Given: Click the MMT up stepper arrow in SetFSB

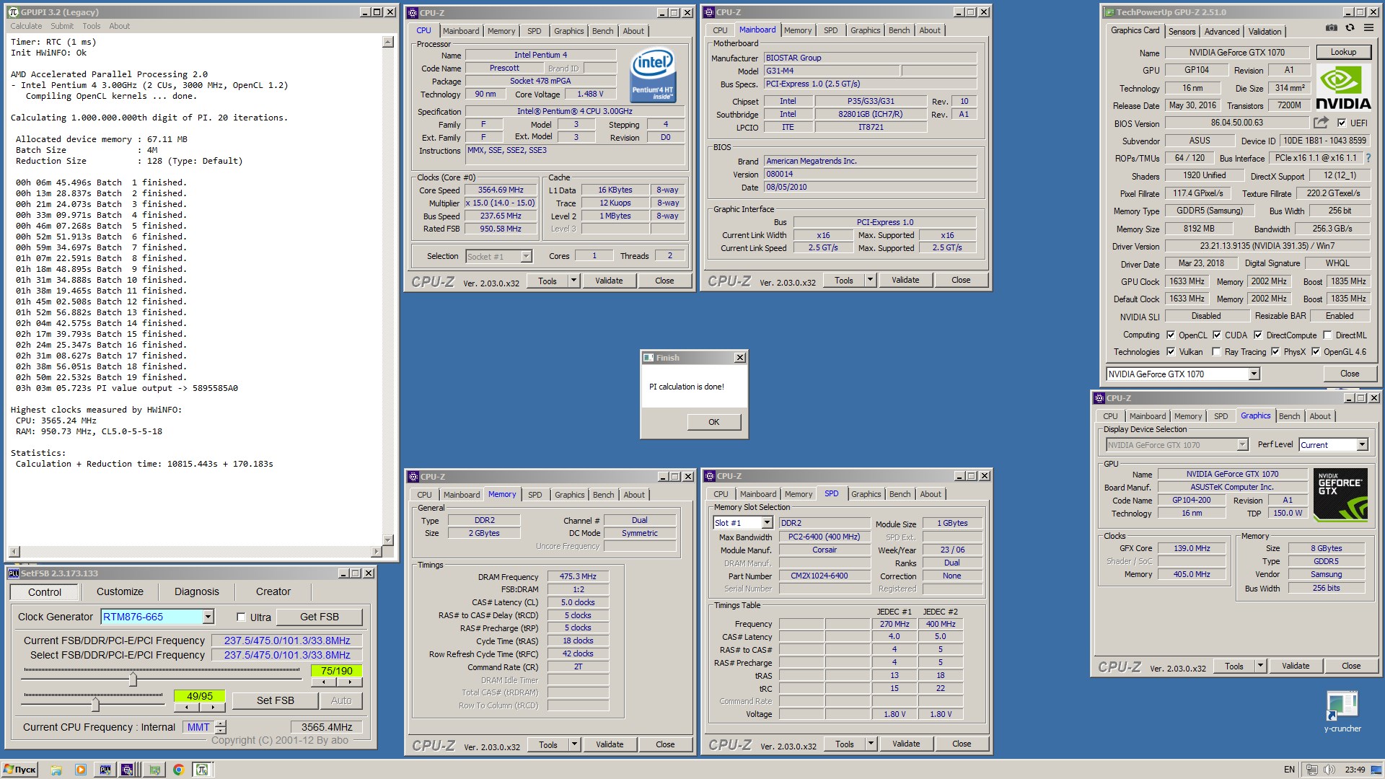Looking at the screenshot, I should pos(221,723).
